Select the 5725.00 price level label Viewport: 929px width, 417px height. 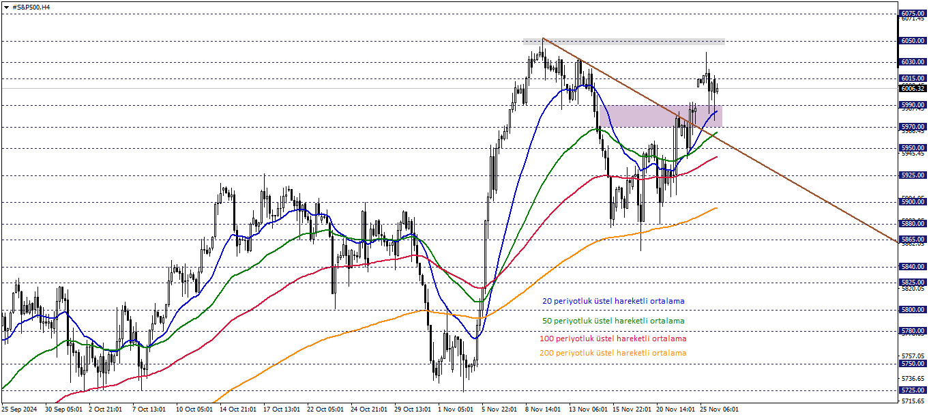pyautogui.click(x=913, y=390)
